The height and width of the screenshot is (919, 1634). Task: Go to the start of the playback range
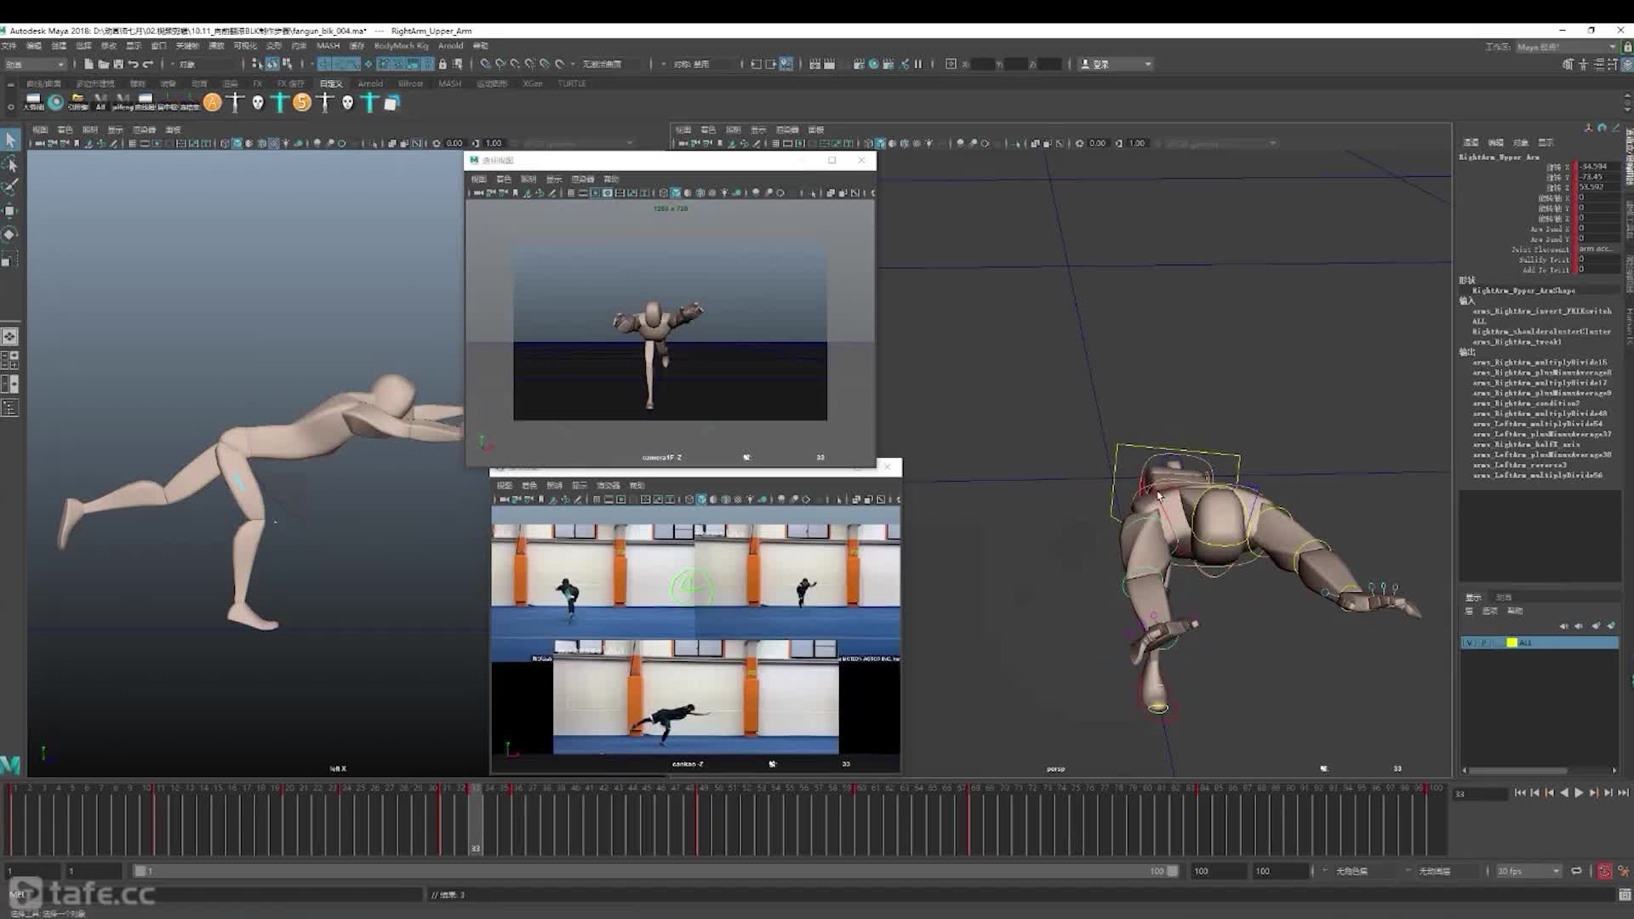[1520, 793]
